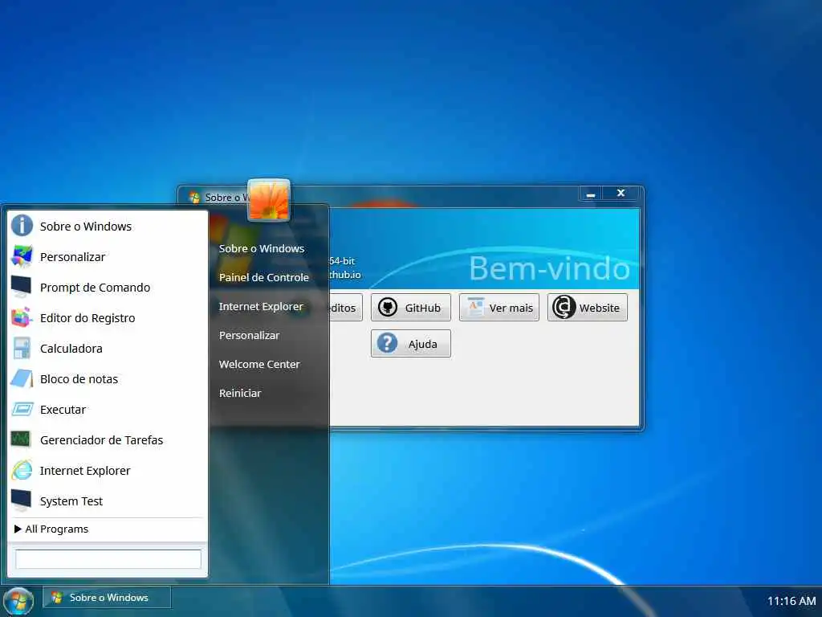822x617 pixels.
Task: Click the Ver mais button label
Action: tap(511, 308)
